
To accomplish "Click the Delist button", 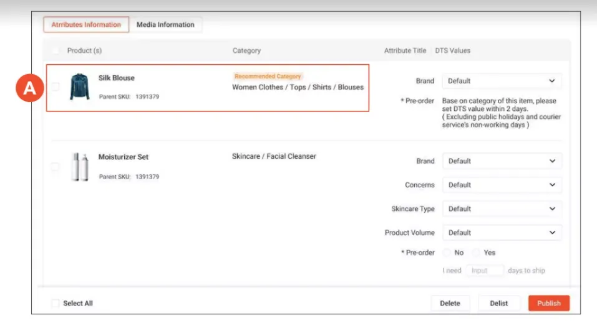I will 499,303.
